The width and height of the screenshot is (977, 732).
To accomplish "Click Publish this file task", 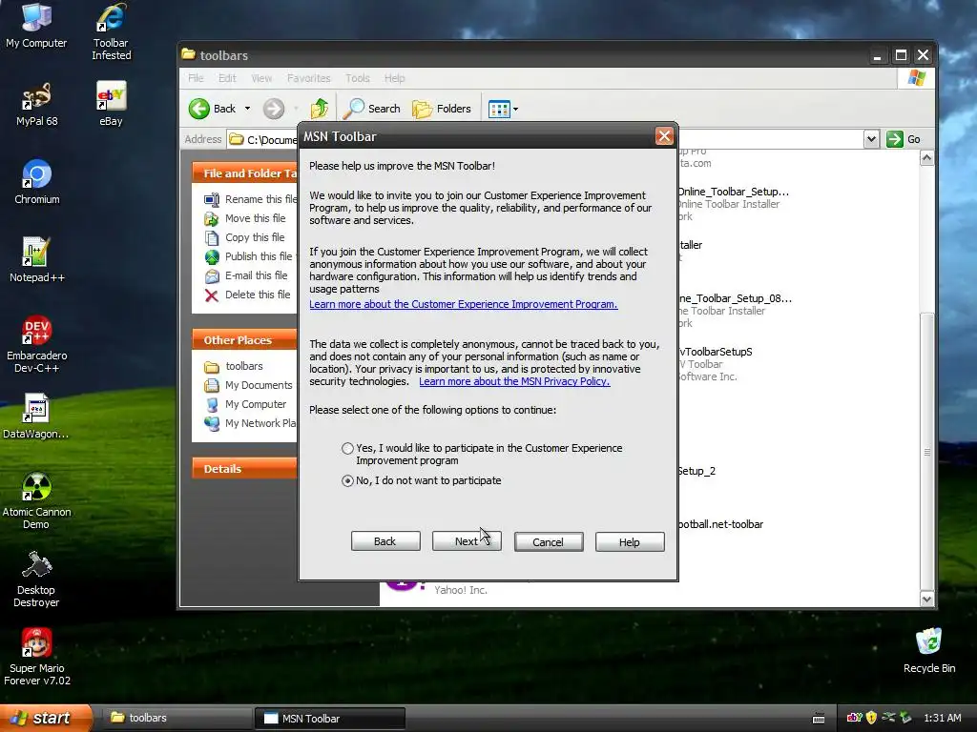I will tap(249, 256).
